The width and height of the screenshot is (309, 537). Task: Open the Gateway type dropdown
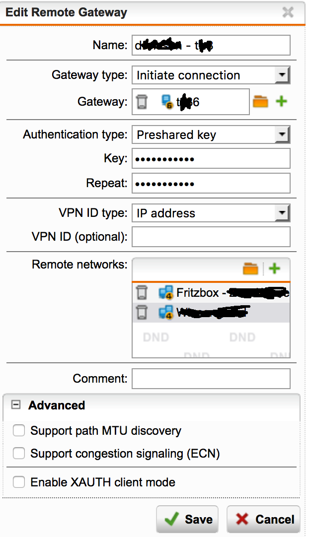pos(282,75)
